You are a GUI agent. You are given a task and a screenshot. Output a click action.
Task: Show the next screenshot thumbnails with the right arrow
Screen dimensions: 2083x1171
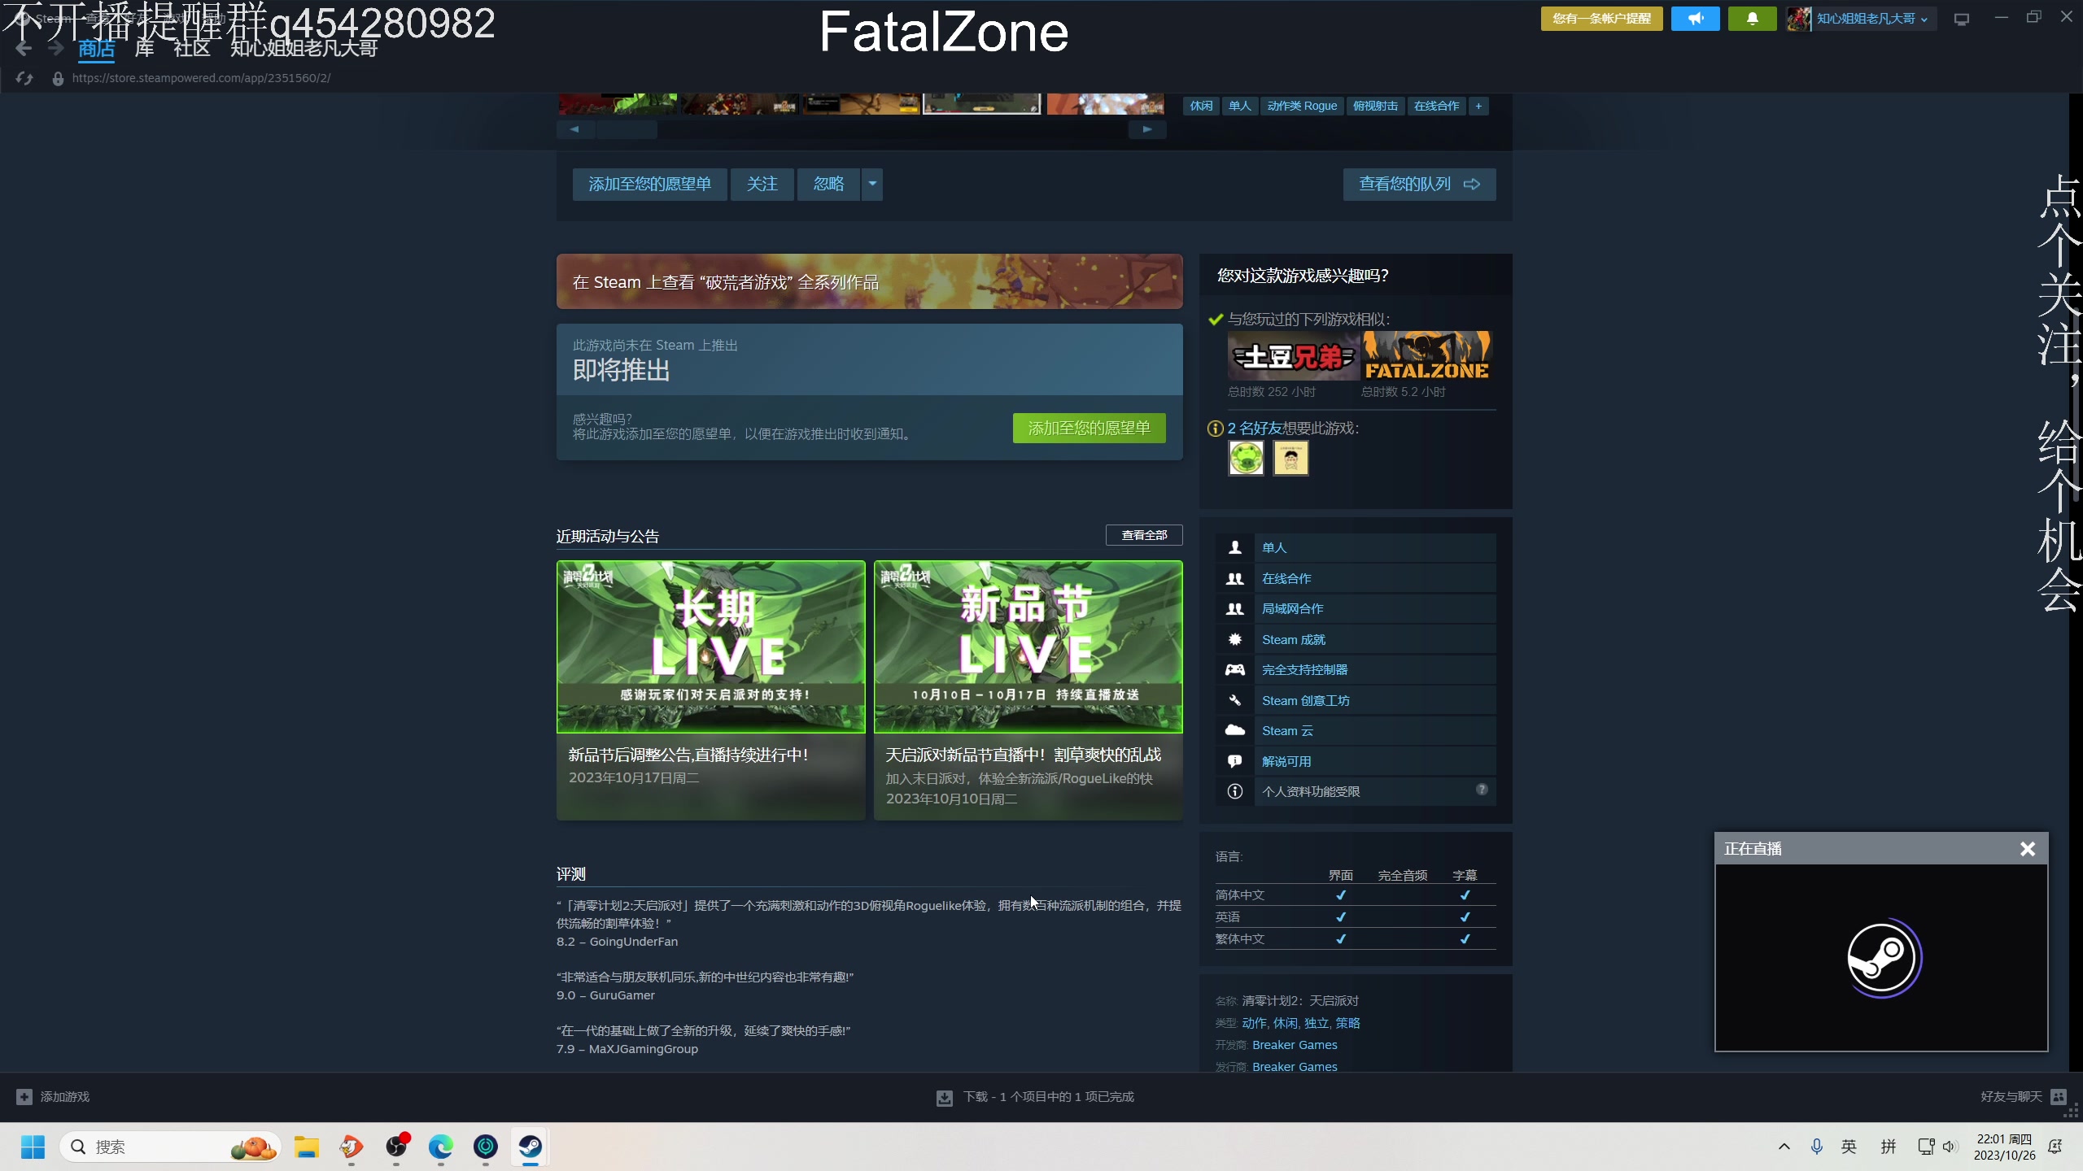[x=1147, y=129]
